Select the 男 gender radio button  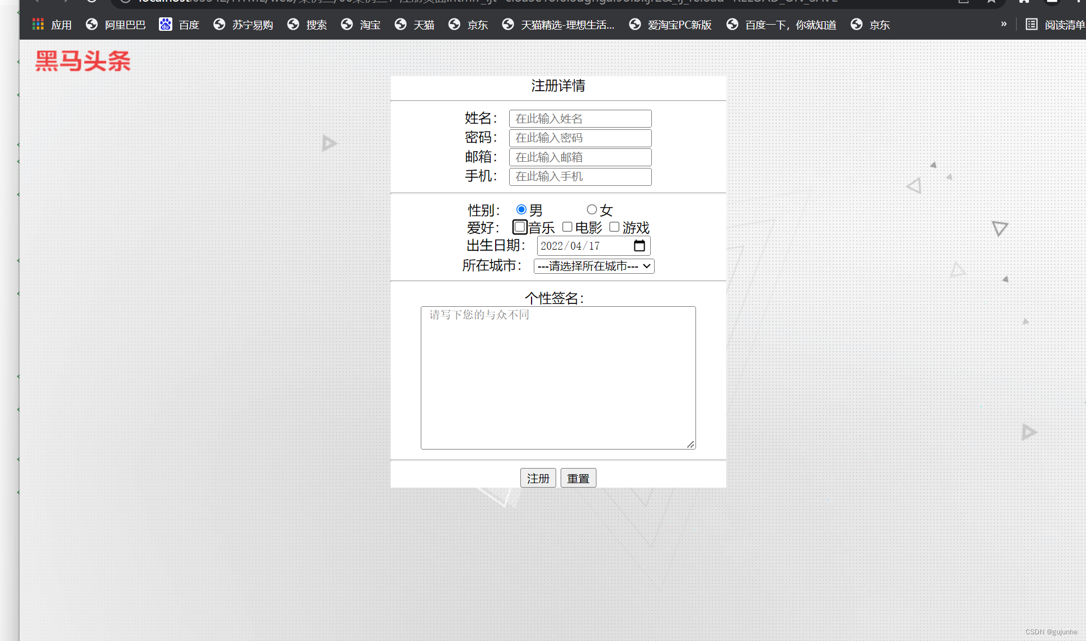tap(521, 209)
